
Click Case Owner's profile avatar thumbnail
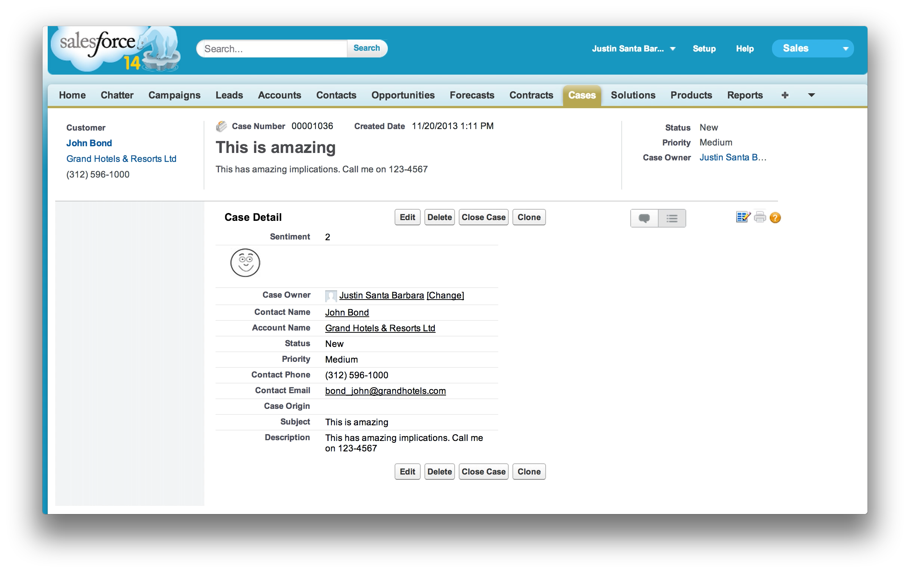pyautogui.click(x=331, y=295)
